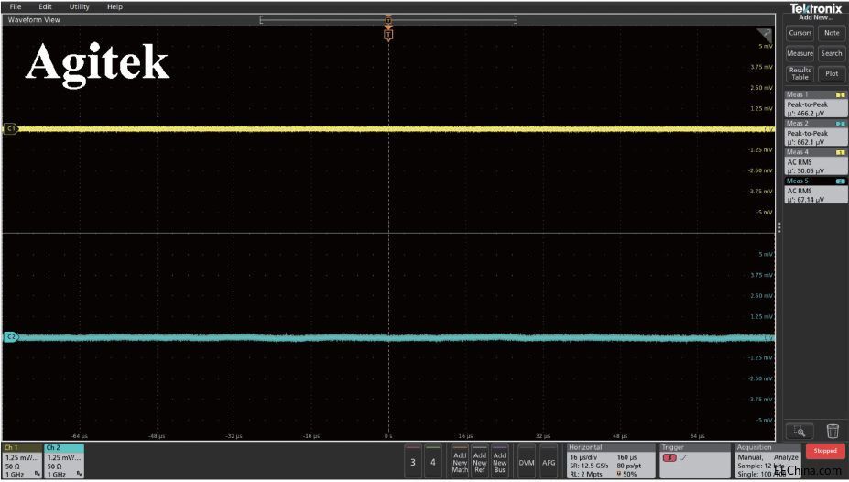Click the waveform zoom magnifier icon
The height and width of the screenshot is (482, 849).
point(800,431)
